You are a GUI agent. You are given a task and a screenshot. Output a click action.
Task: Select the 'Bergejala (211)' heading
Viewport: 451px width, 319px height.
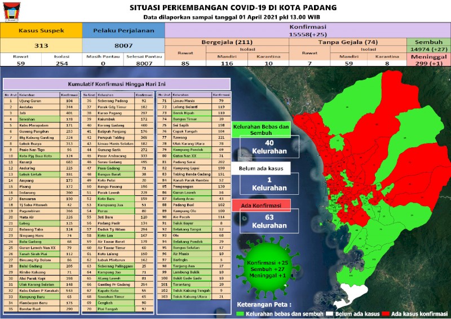pyautogui.click(x=227, y=42)
